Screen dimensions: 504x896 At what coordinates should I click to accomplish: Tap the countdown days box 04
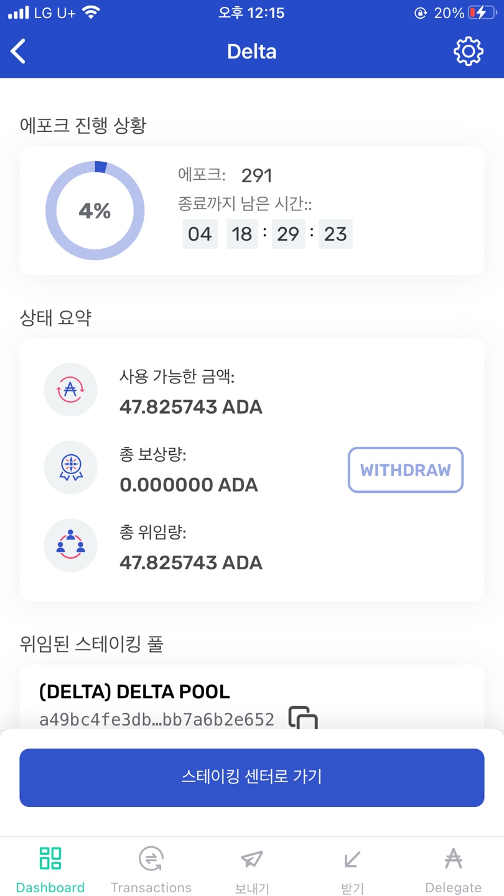[x=200, y=234]
